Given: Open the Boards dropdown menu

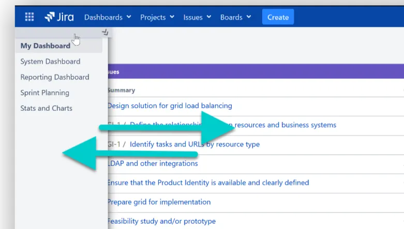Looking at the screenshot, I should pyautogui.click(x=235, y=17).
